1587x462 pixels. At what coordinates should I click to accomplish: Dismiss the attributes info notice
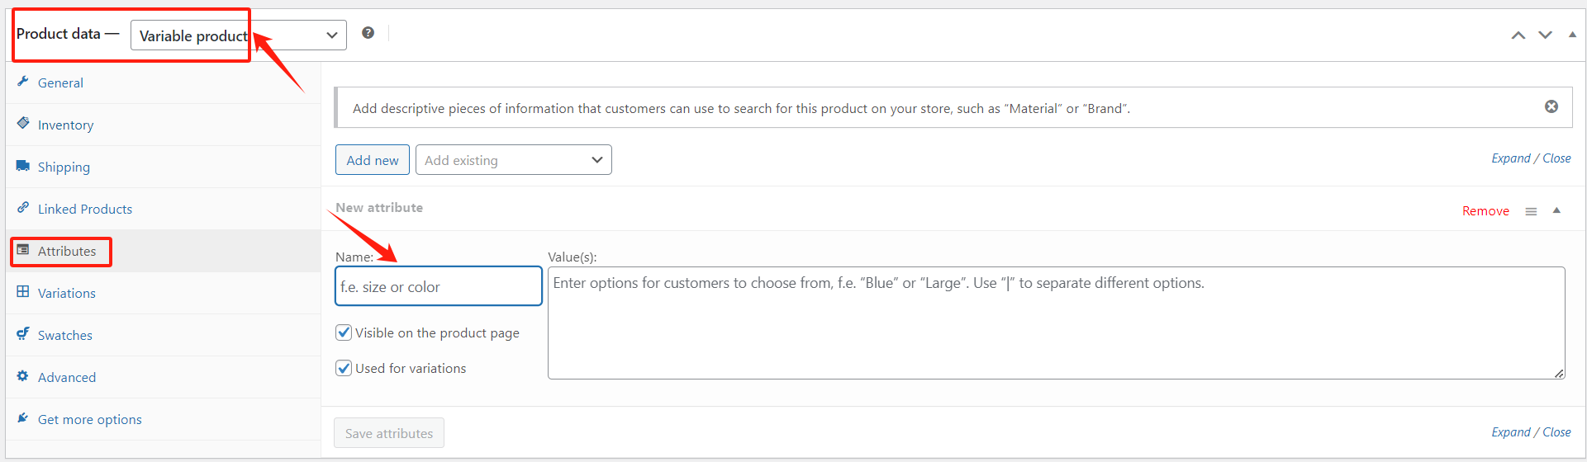coord(1551,106)
